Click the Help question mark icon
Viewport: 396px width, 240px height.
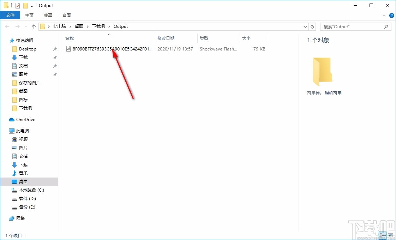[392, 16]
